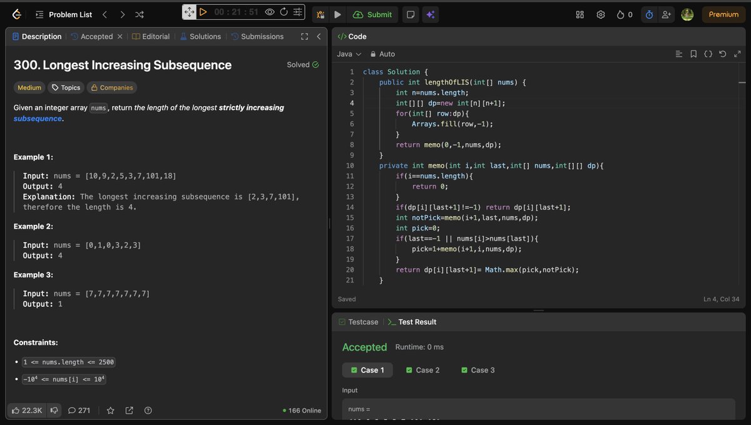Screen dimensions: 751x425
Task: Switch to the Accepted tab
Action: tap(91, 36)
